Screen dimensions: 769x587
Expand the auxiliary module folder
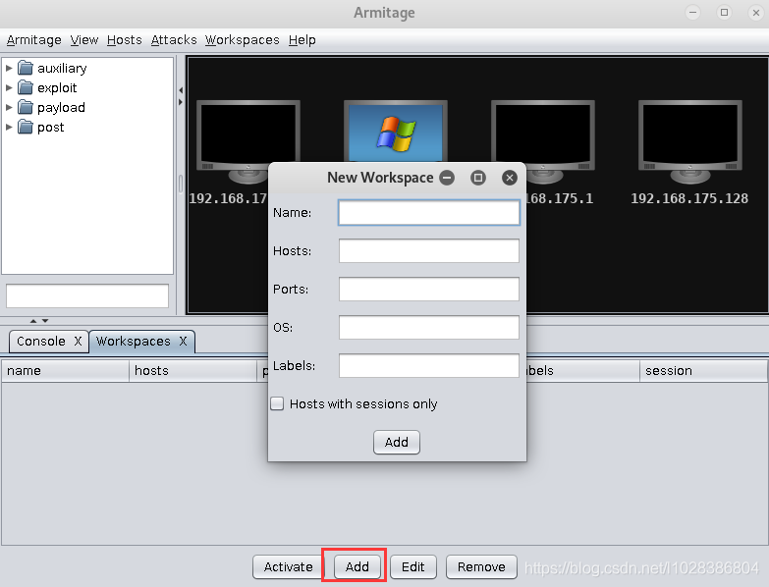tap(9, 68)
